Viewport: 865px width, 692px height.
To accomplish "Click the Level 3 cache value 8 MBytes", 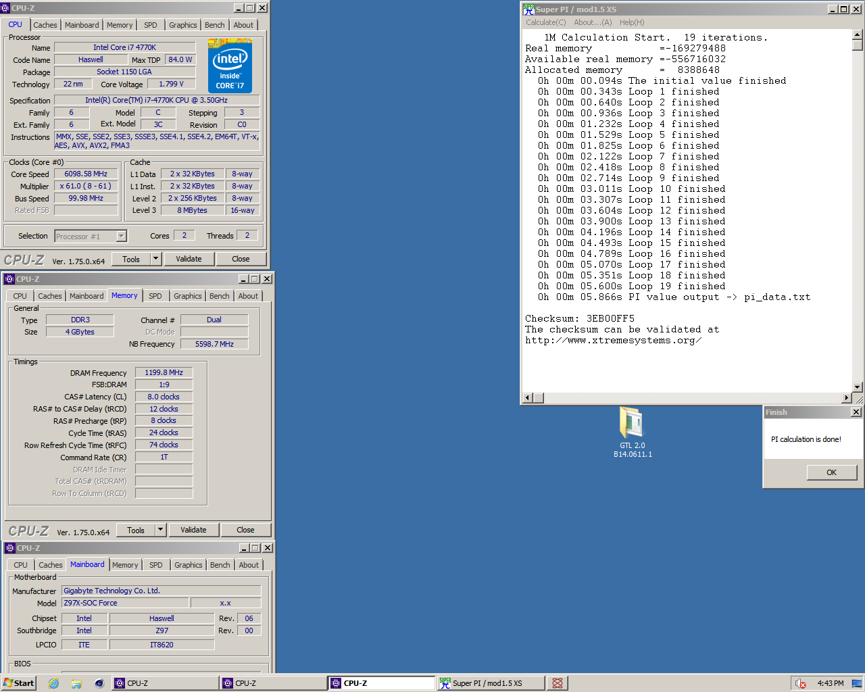I will [x=192, y=210].
